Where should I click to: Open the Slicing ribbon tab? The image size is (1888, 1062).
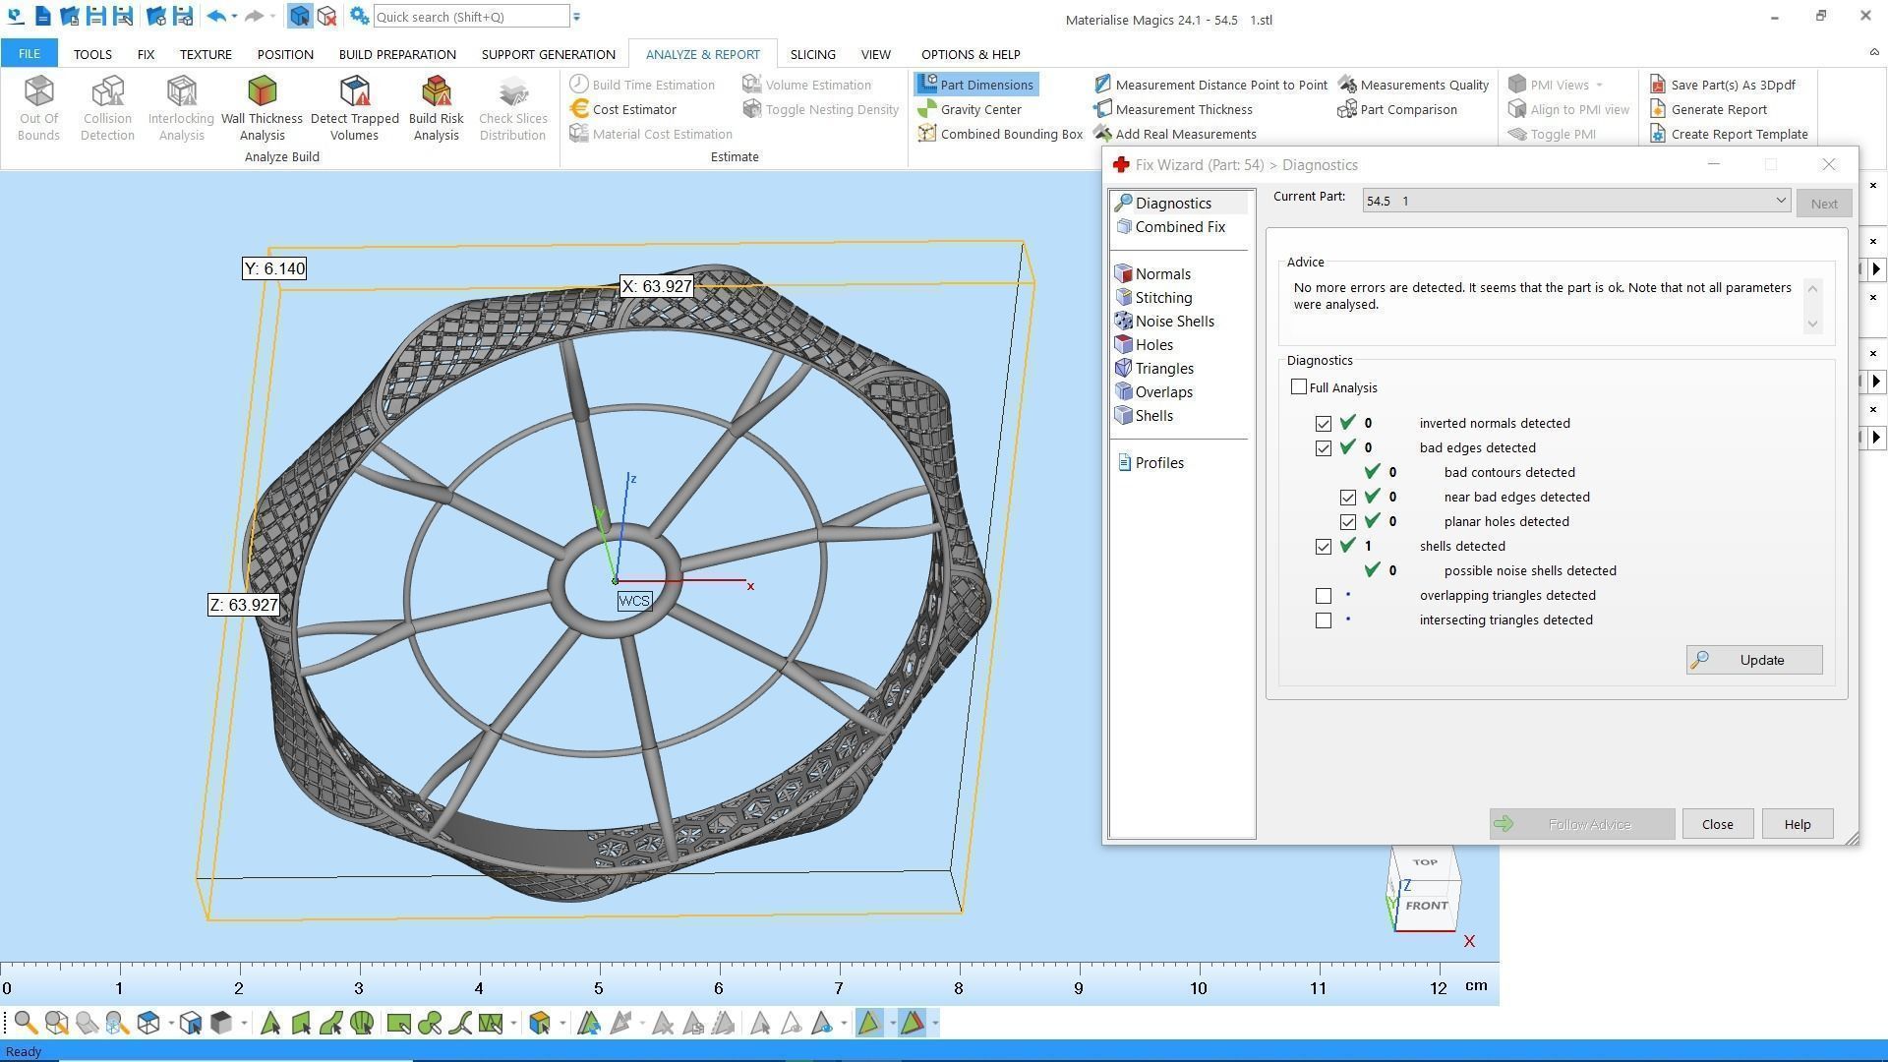pos(812,54)
